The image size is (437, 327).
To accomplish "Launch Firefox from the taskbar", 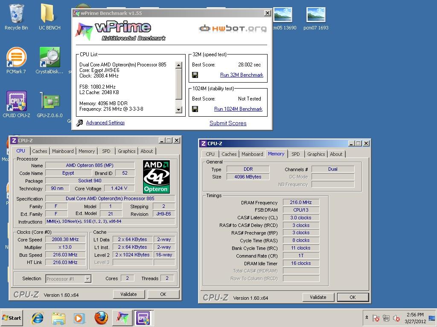I will tap(101, 318).
